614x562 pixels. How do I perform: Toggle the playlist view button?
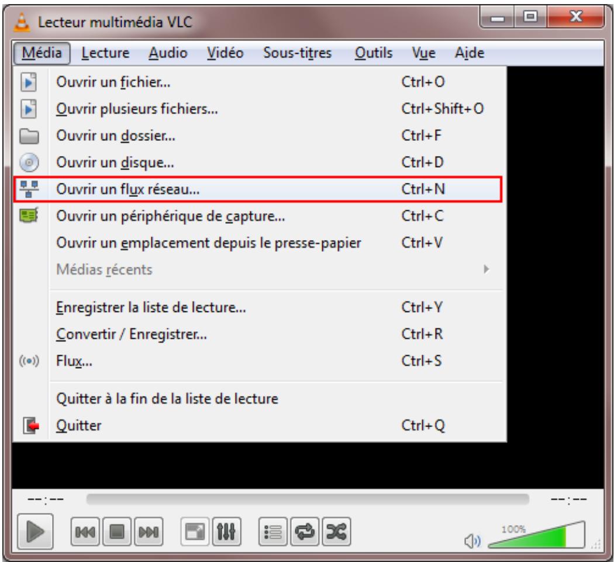click(x=273, y=532)
